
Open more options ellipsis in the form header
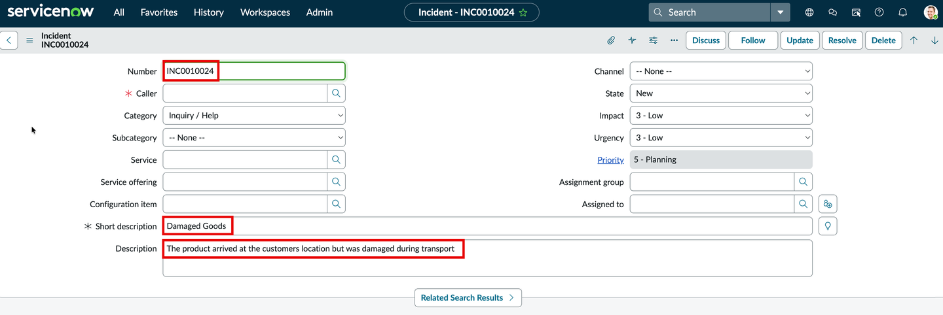point(674,41)
